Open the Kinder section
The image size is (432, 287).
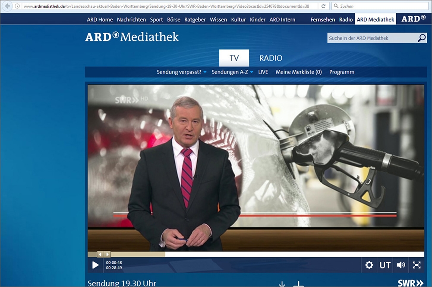pyautogui.click(x=258, y=19)
